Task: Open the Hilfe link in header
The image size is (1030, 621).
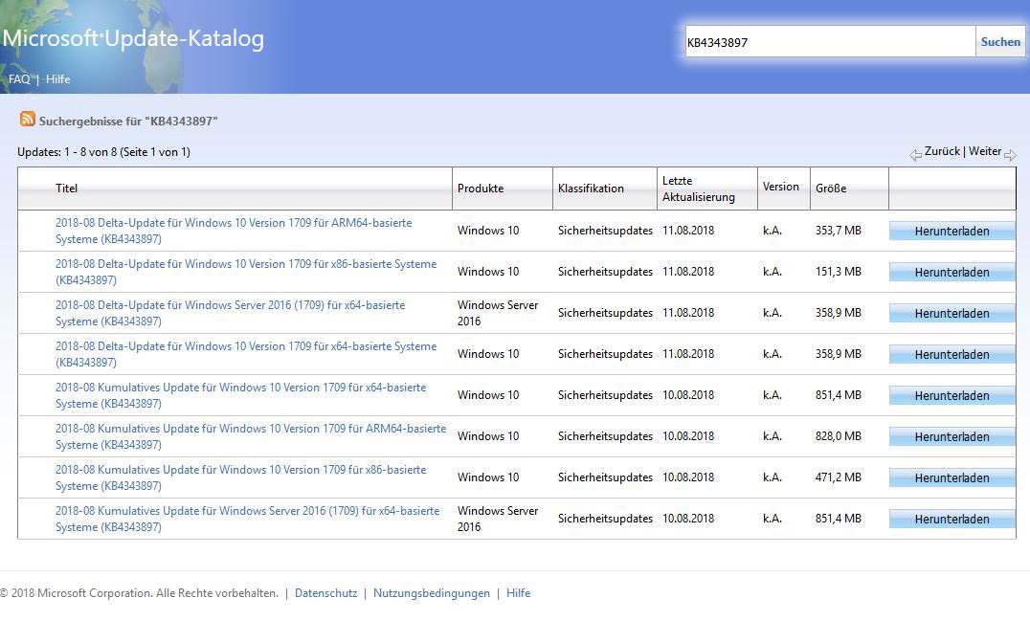Action: click(x=57, y=79)
